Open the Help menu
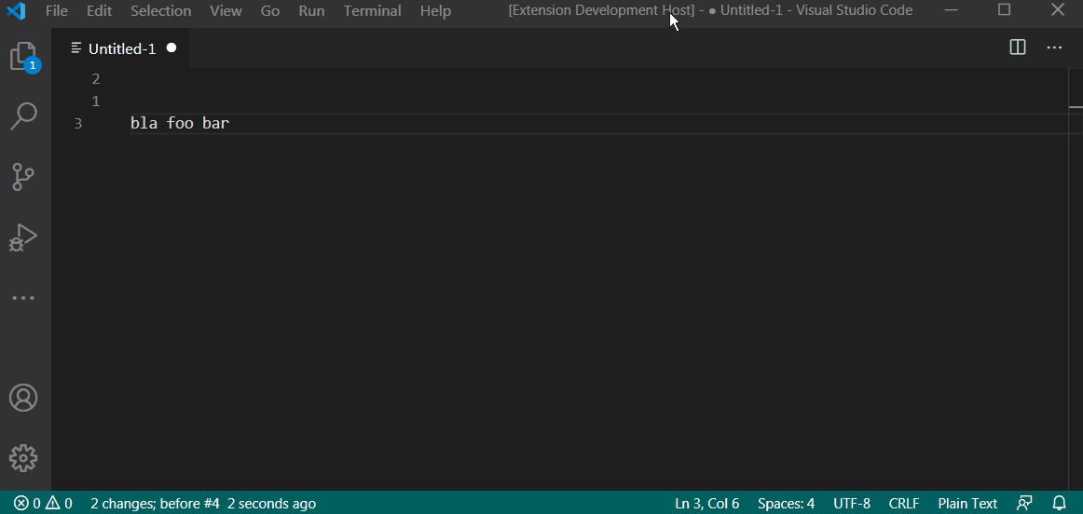Image resolution: width=1083 pixels, height=514 pixels. coord(435,11)
